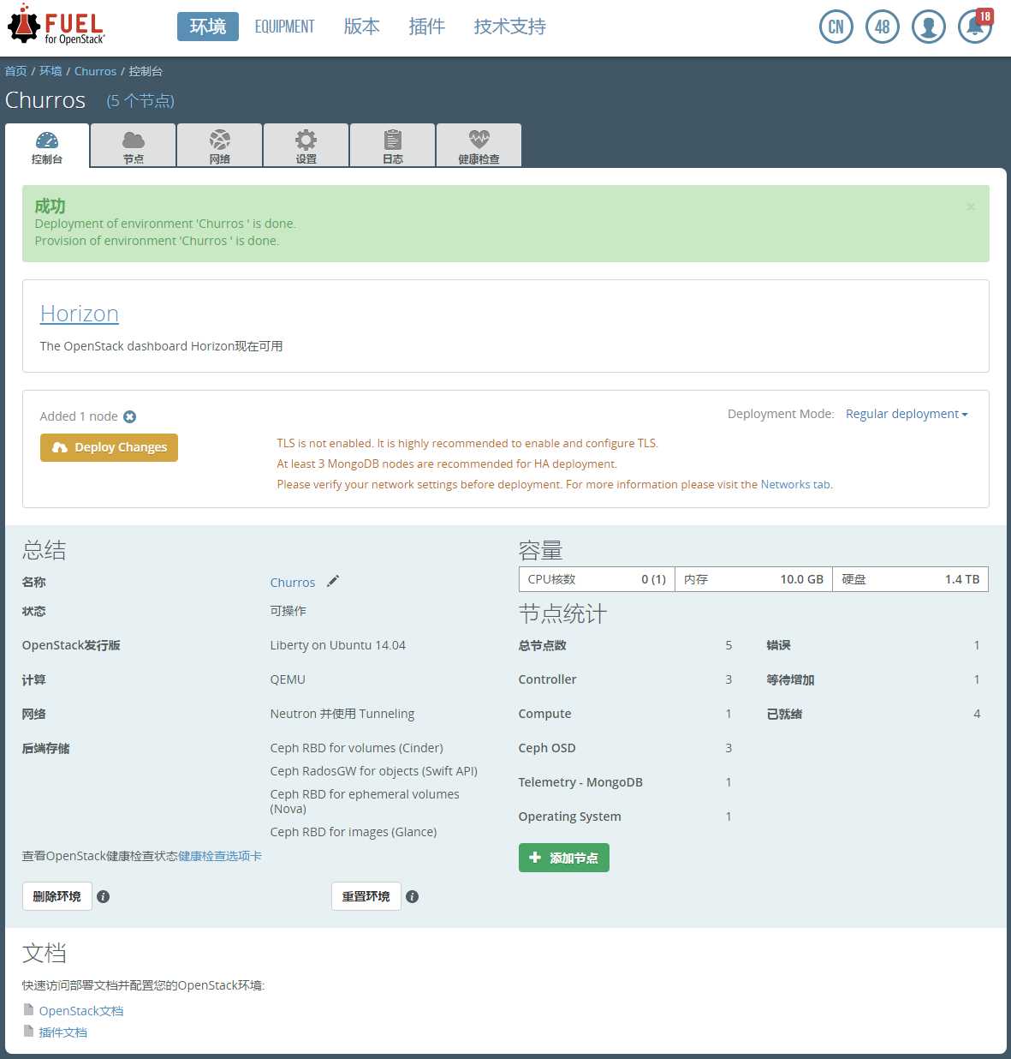Open the 健康检查 tab

[479, 146]
